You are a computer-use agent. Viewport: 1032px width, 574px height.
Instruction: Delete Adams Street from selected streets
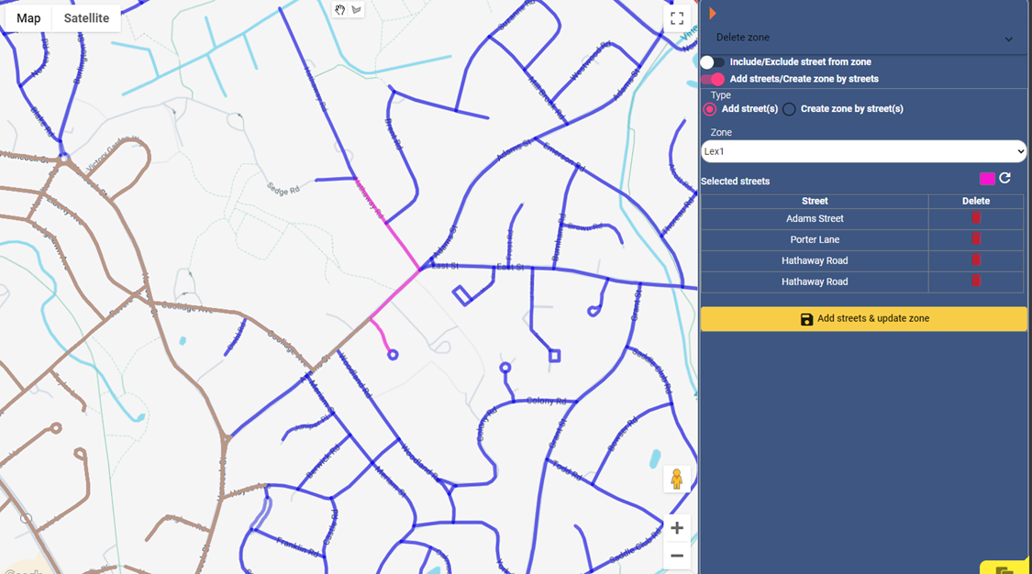976,218
